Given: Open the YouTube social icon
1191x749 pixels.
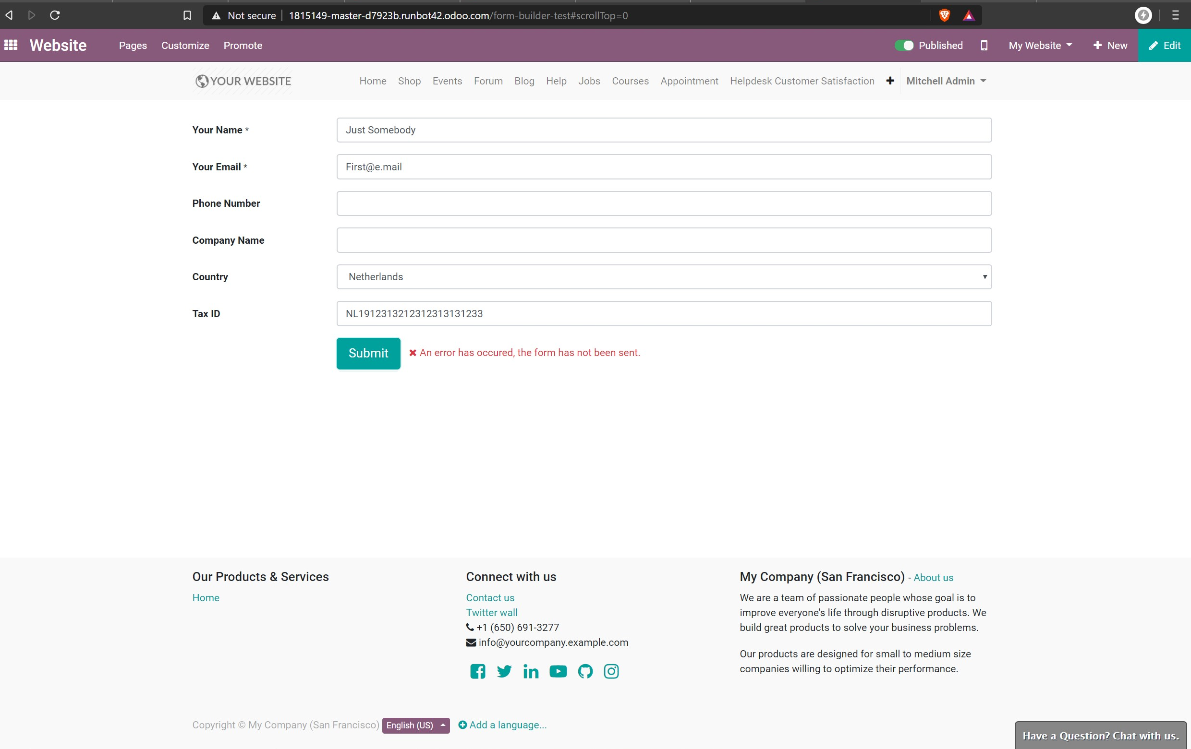Looking at the screenshot, I should point(558,671).
